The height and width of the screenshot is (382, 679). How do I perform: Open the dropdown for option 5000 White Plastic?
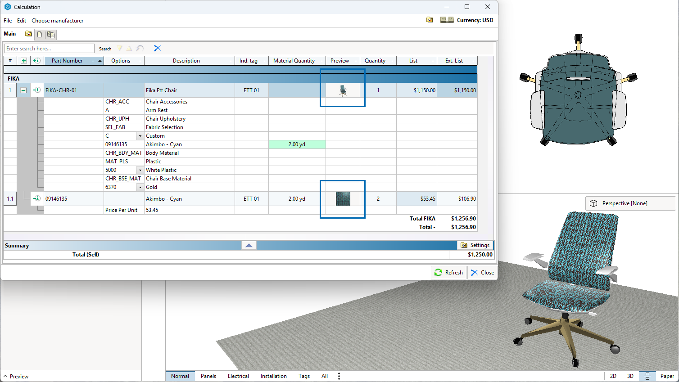[x=140, y=170]
